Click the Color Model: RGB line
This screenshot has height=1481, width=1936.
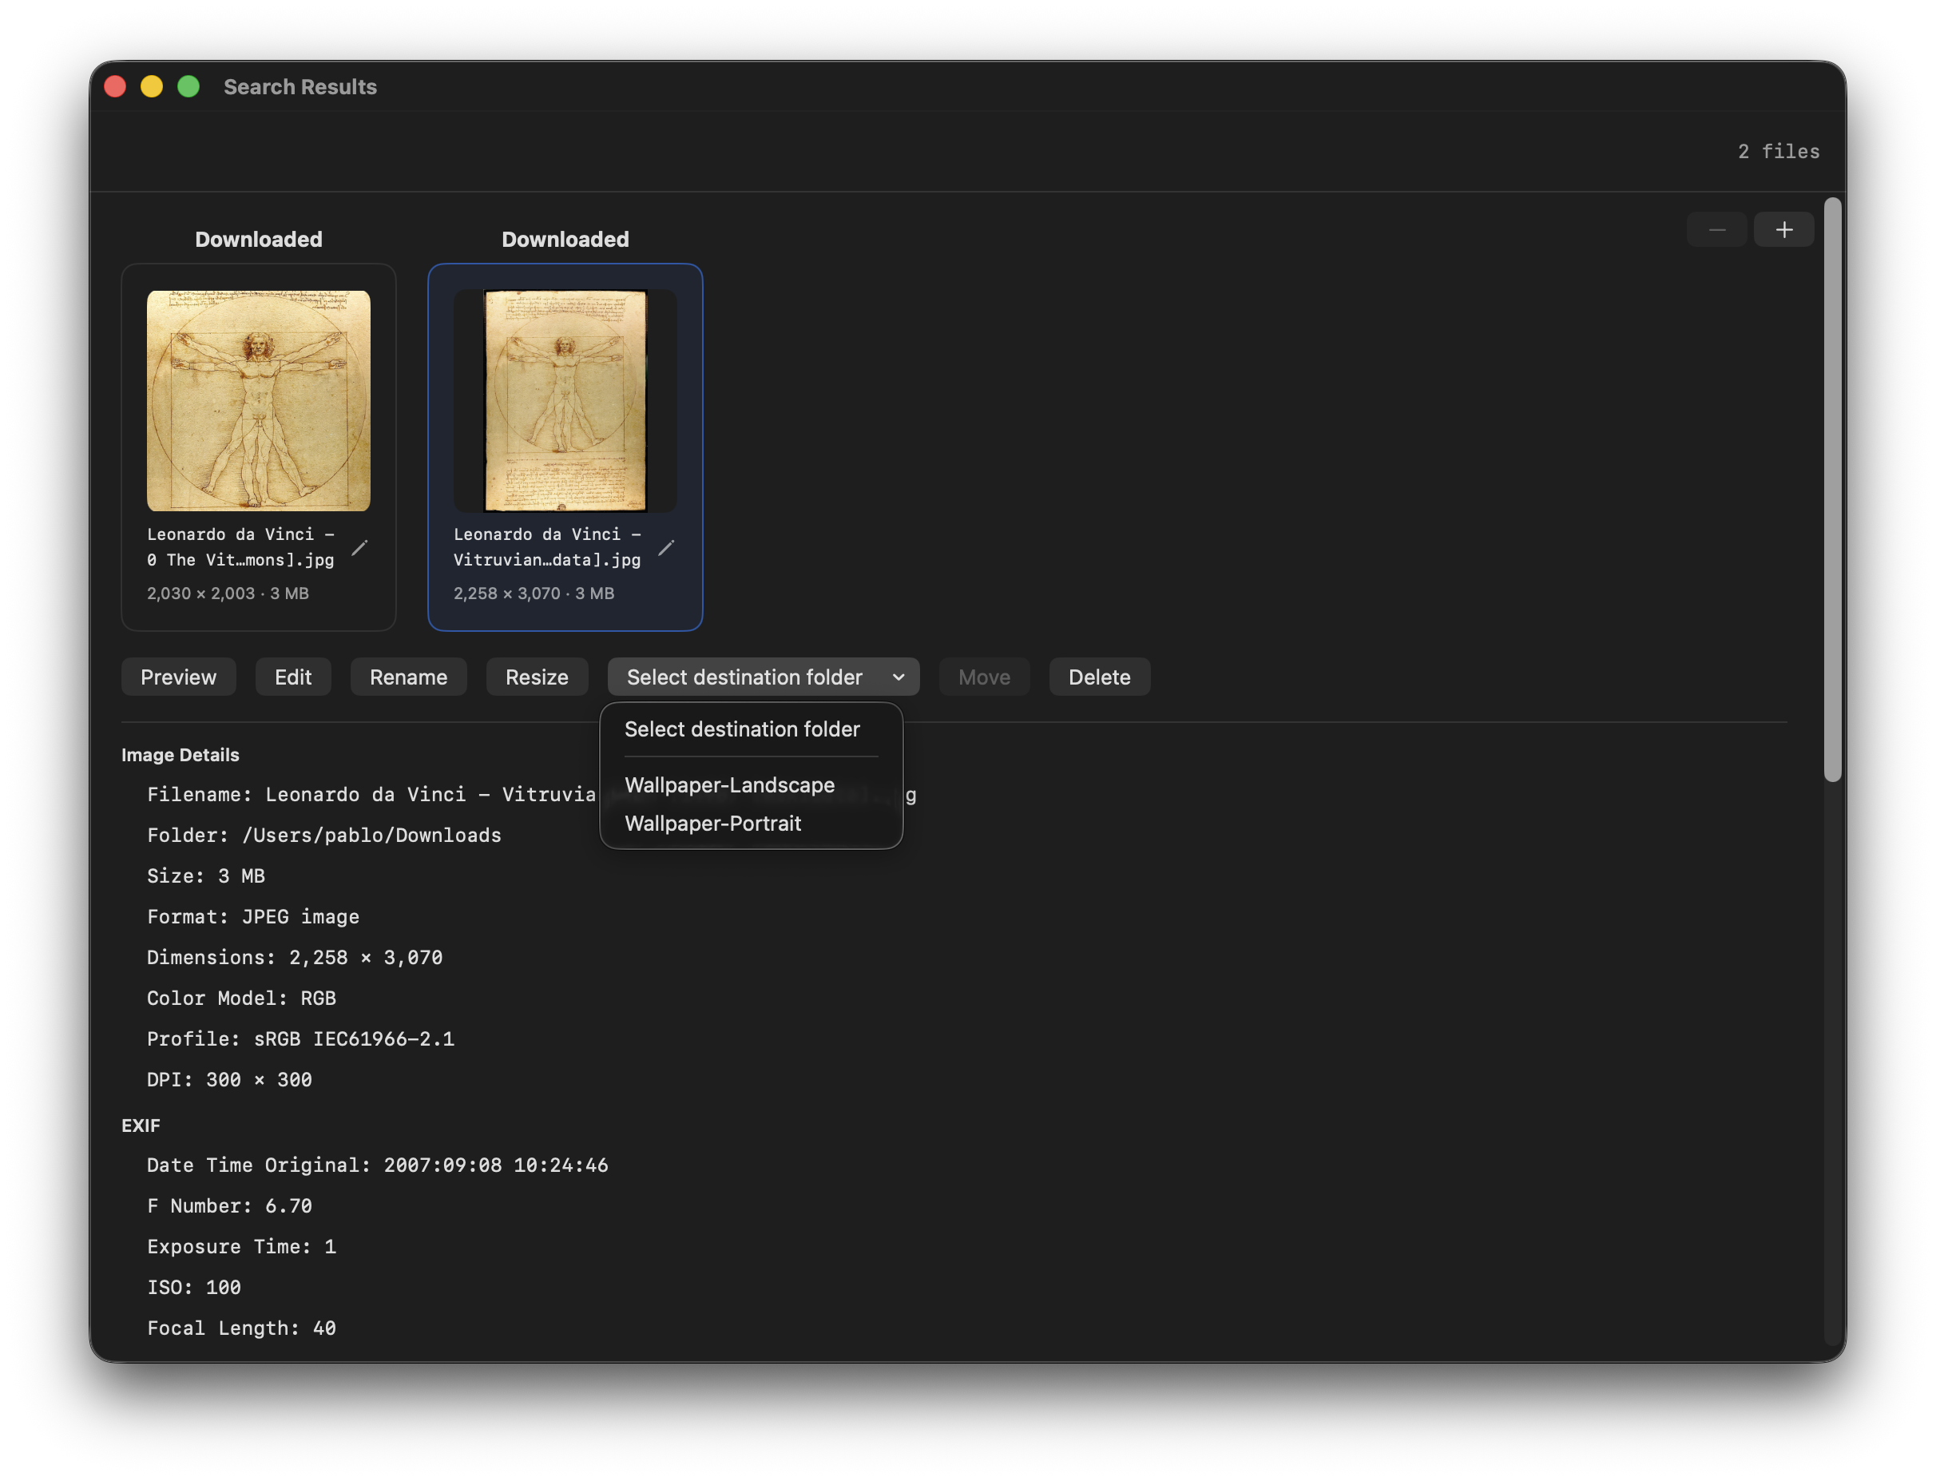coord(242,998)
